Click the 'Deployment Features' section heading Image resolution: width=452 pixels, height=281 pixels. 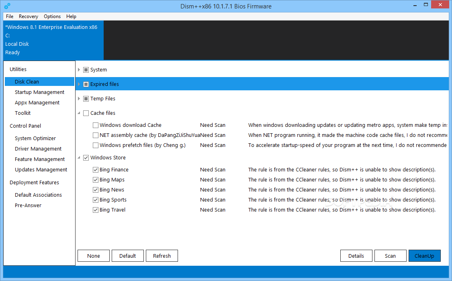click(x=34, y=183)
